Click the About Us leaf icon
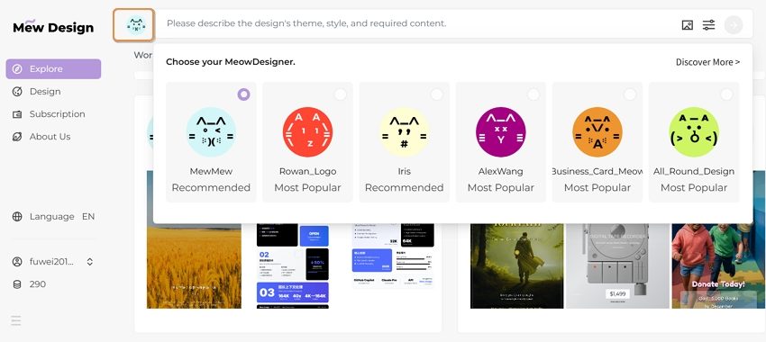This screenshot has width=766, height=342. (x=17, y=137)
